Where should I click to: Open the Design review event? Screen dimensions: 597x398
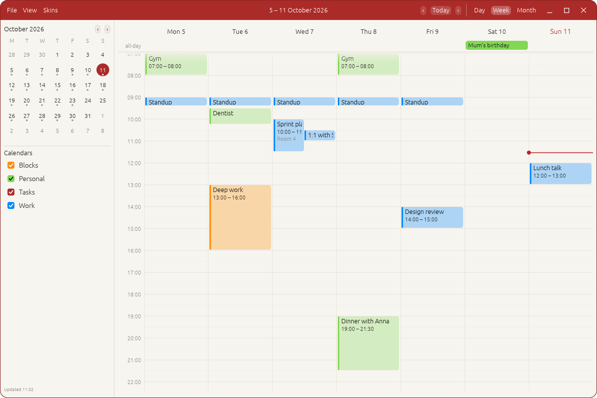coord(433,217)
